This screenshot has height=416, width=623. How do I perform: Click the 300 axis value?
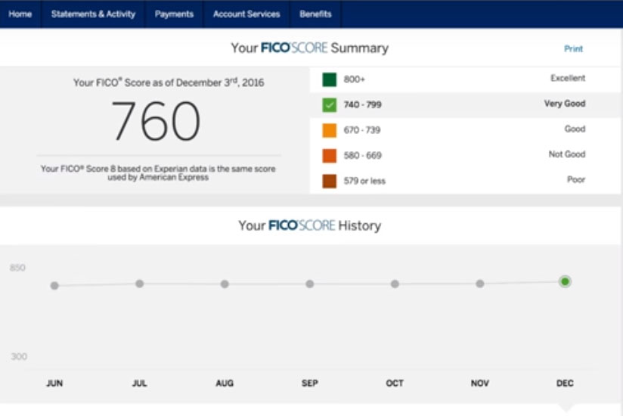click(19, 357)
